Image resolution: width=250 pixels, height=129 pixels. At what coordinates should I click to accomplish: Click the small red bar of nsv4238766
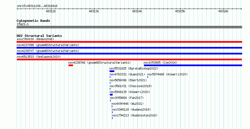71,65
